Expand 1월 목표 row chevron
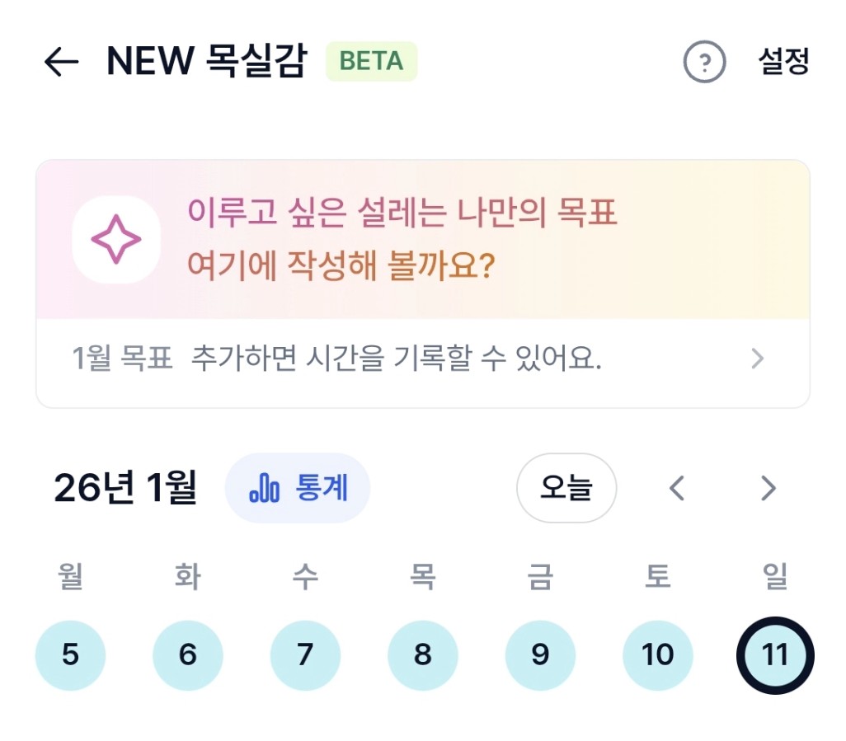Screen dimensions: 846x741 point(757,359)
